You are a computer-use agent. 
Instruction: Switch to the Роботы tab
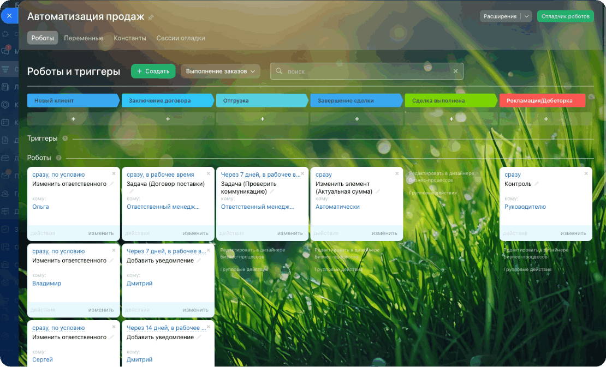pyautogui.click(x=43, y=38)
